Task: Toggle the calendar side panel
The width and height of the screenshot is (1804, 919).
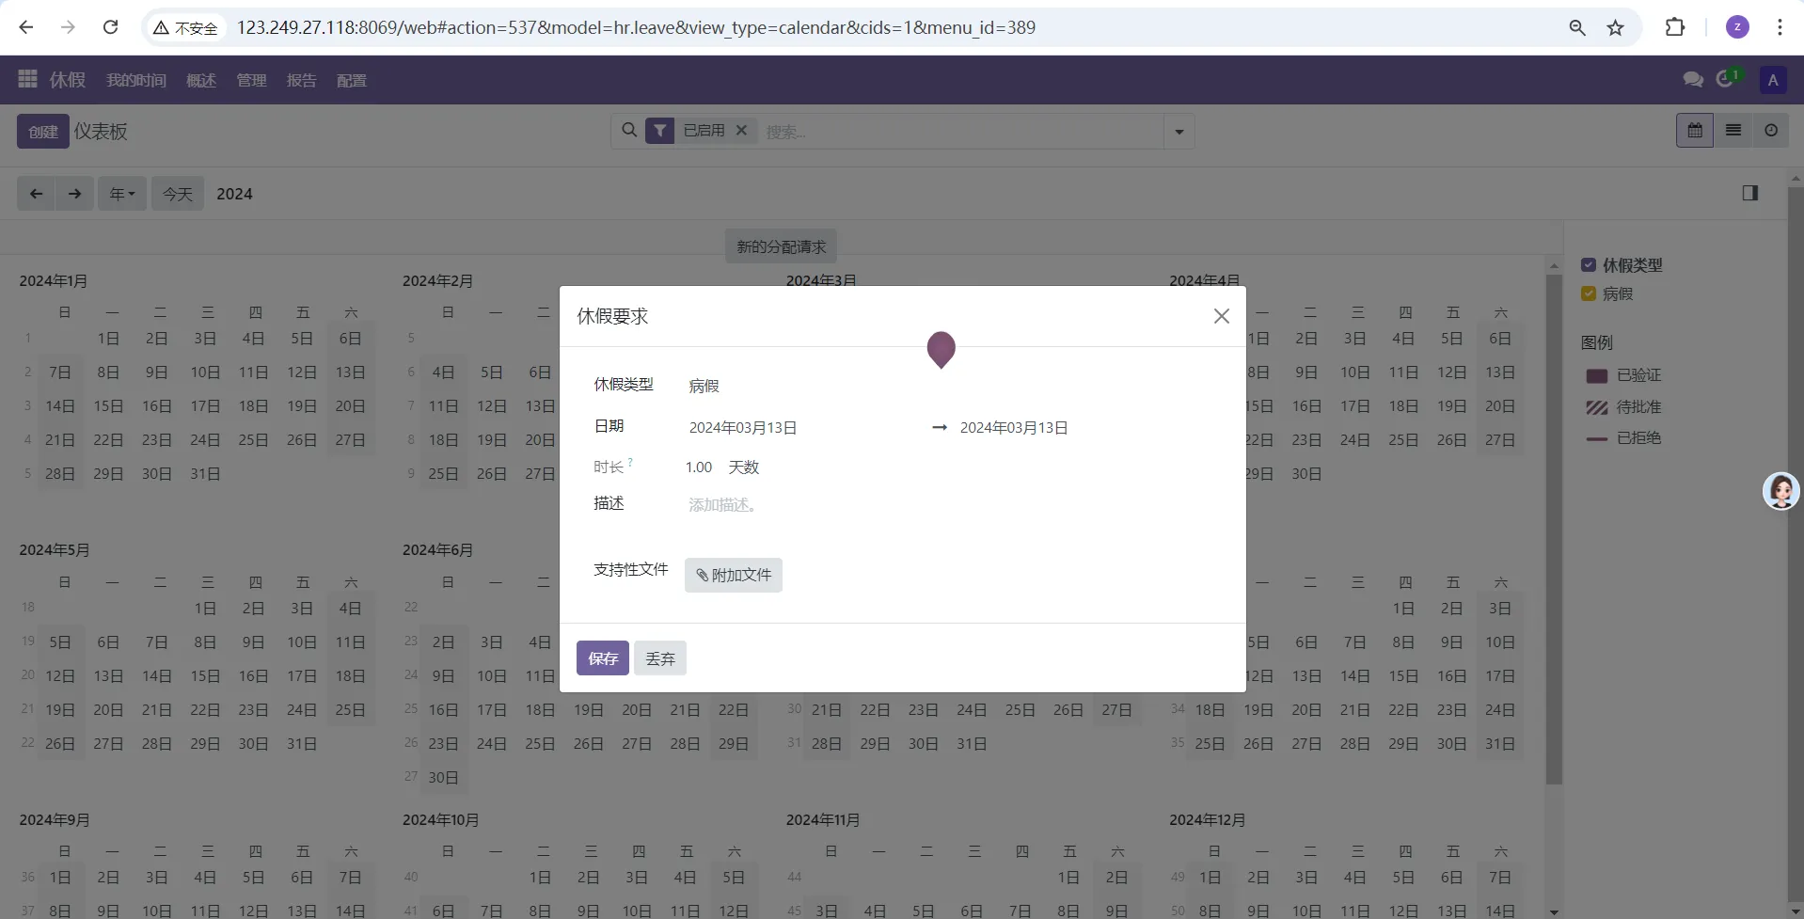Action: click(x=1750, y=193)
